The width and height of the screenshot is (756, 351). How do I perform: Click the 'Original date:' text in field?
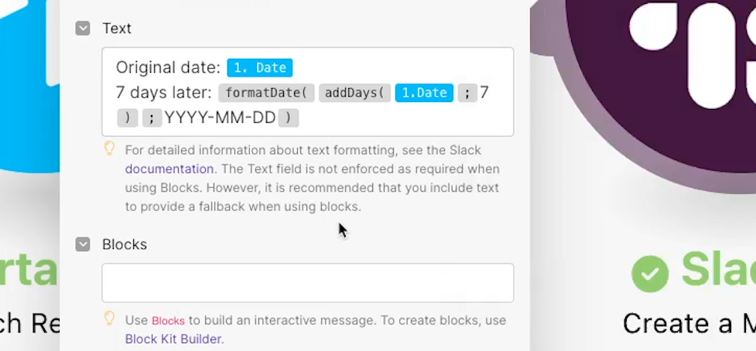tap(168, 68)
